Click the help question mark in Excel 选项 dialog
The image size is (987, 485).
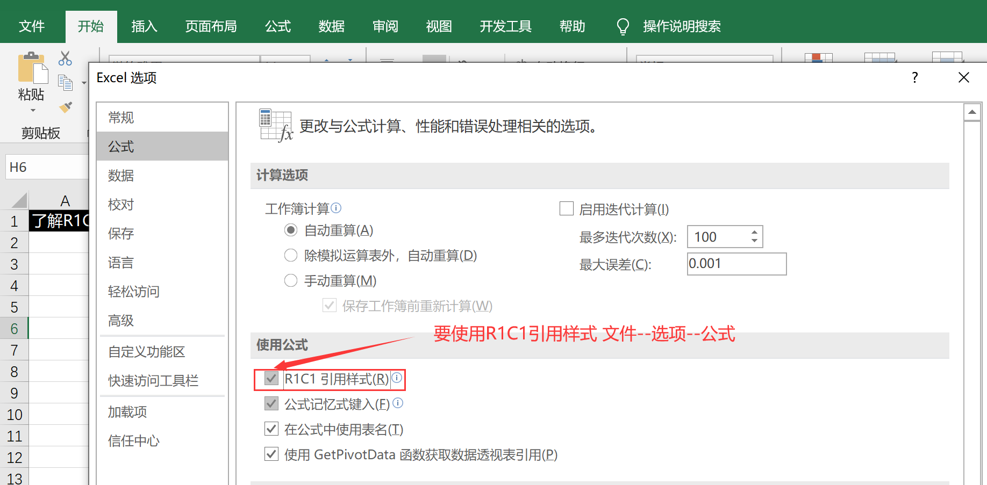coord(914,77)
